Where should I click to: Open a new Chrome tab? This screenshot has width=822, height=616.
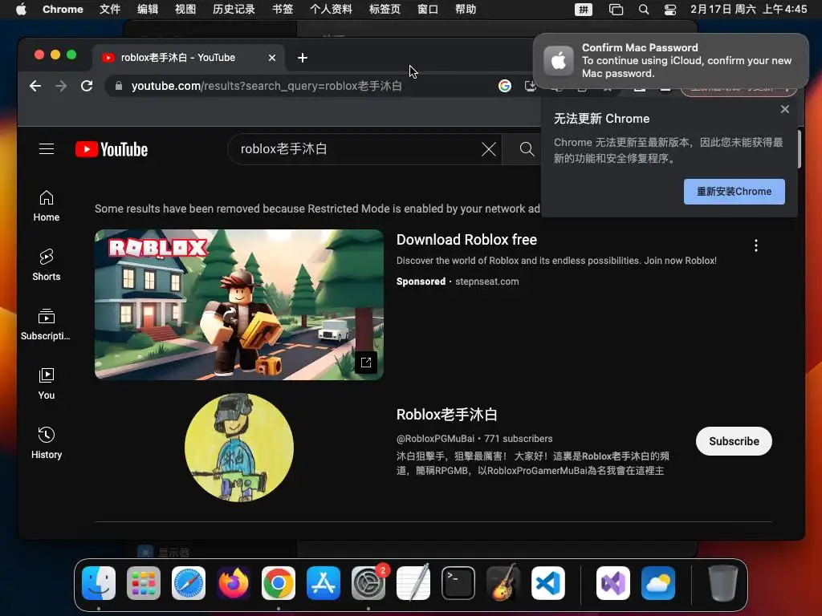303,58
